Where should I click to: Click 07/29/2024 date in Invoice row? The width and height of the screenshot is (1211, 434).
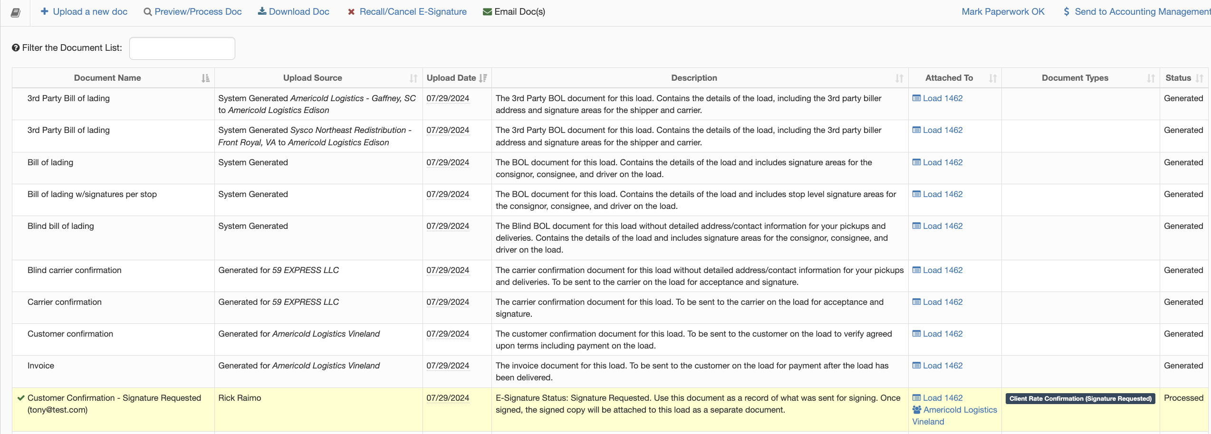tap(448, 366)
